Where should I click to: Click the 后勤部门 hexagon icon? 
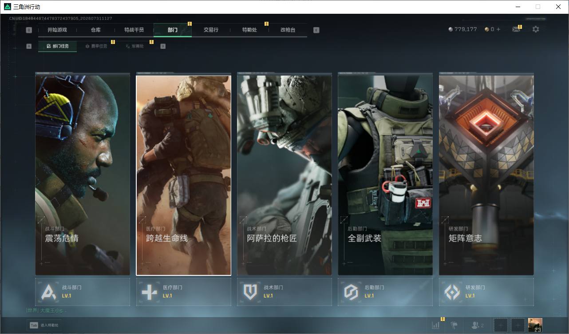point(351,292)
